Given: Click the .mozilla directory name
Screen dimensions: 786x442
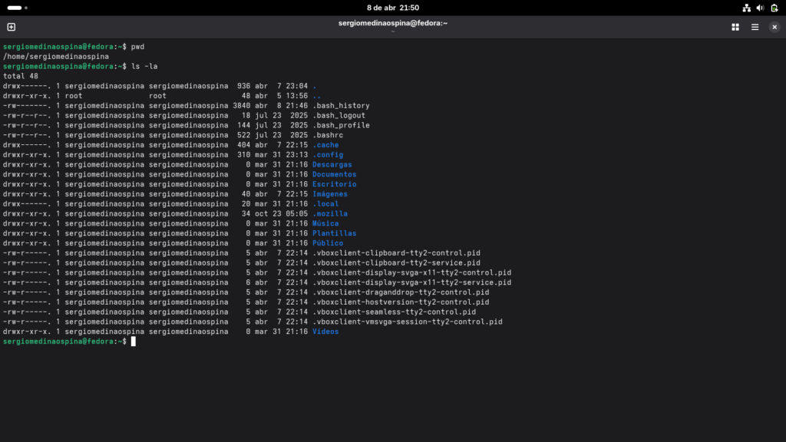Looking at the screenshot, I should click(x=330, y=213).
